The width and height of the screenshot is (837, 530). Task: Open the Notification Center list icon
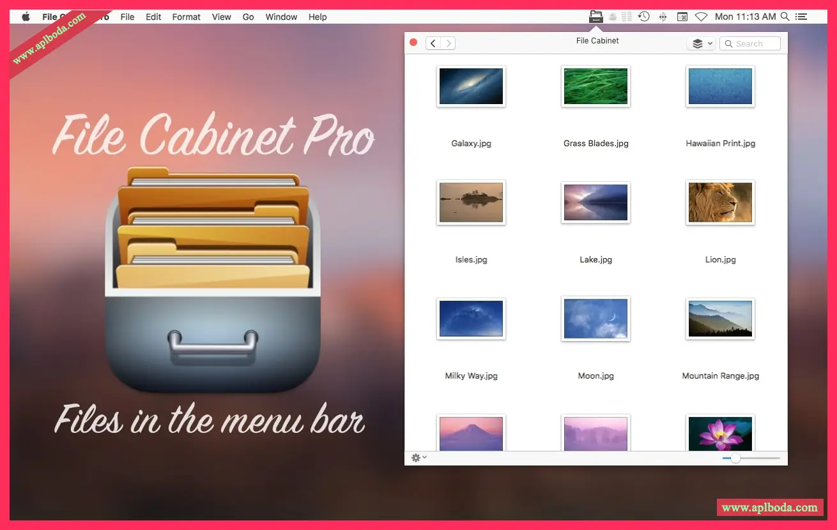pos(801,17)
